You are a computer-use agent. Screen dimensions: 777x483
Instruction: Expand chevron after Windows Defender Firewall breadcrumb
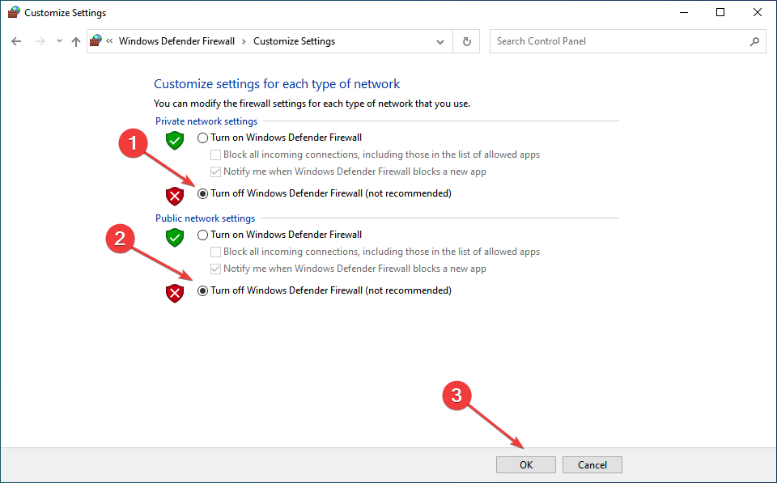pyautogui.click(x=244, y=41)
